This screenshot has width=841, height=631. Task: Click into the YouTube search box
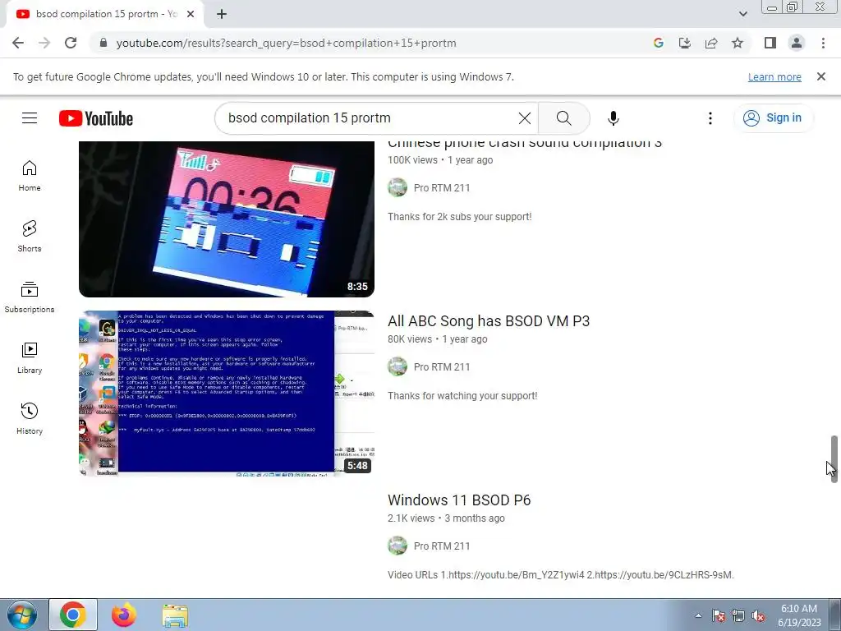(370, 118)
